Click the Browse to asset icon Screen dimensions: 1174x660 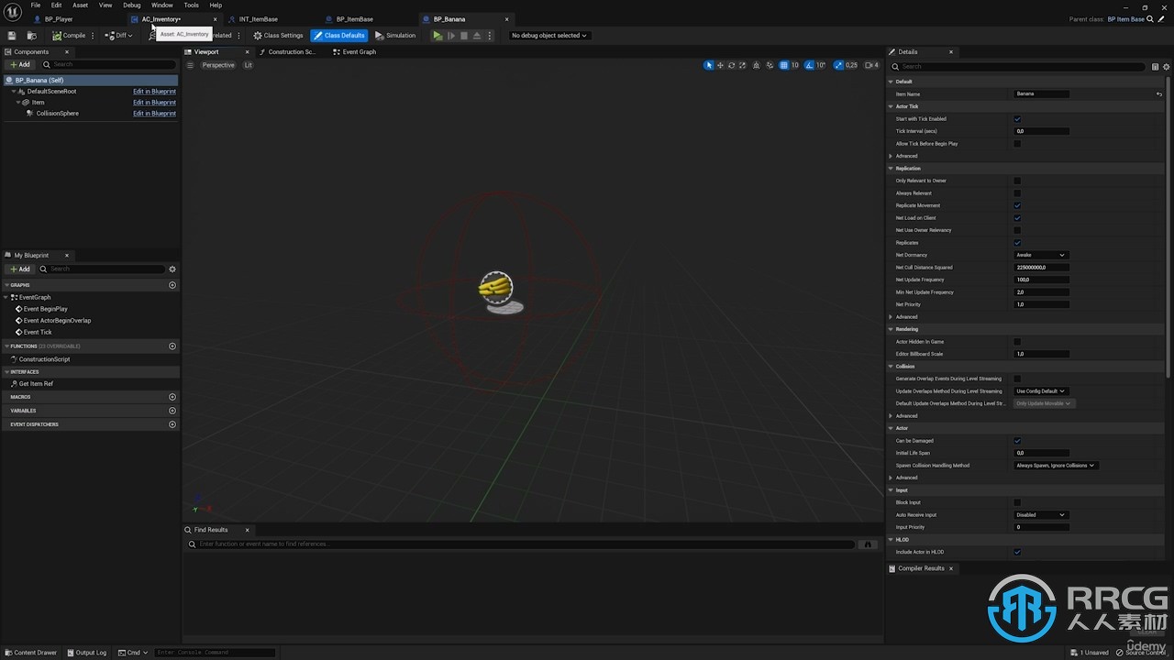point(31,36)
